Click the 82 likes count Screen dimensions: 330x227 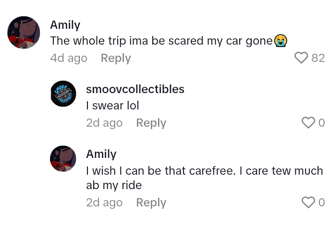coord(318,58)
